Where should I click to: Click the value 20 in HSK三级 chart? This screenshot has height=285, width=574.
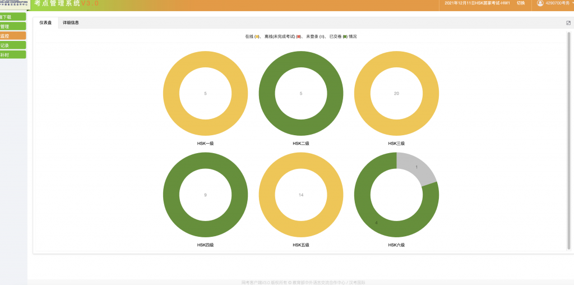[x=396, y=94]
